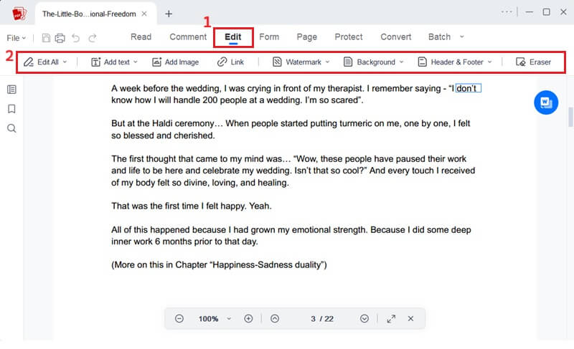Expand the File menu dropdown
Image resolution: width=574 pixels, height=349 pixels.
click(17, 38)
